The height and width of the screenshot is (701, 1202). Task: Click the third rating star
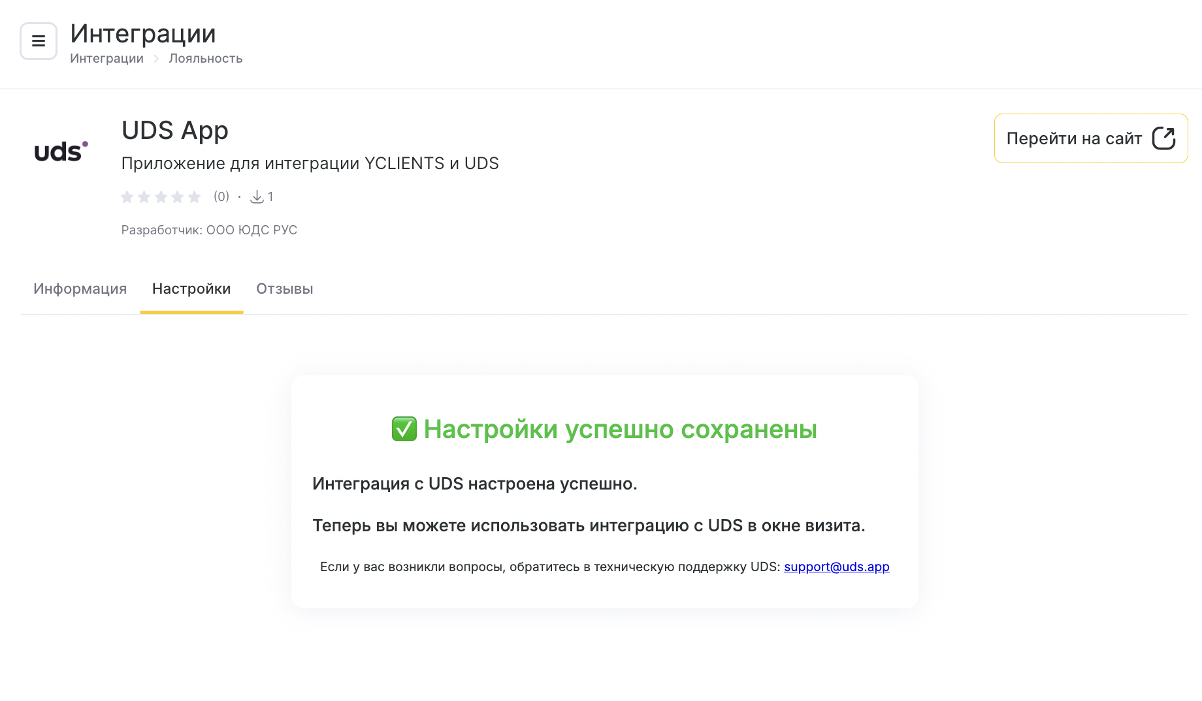(161, 197)
